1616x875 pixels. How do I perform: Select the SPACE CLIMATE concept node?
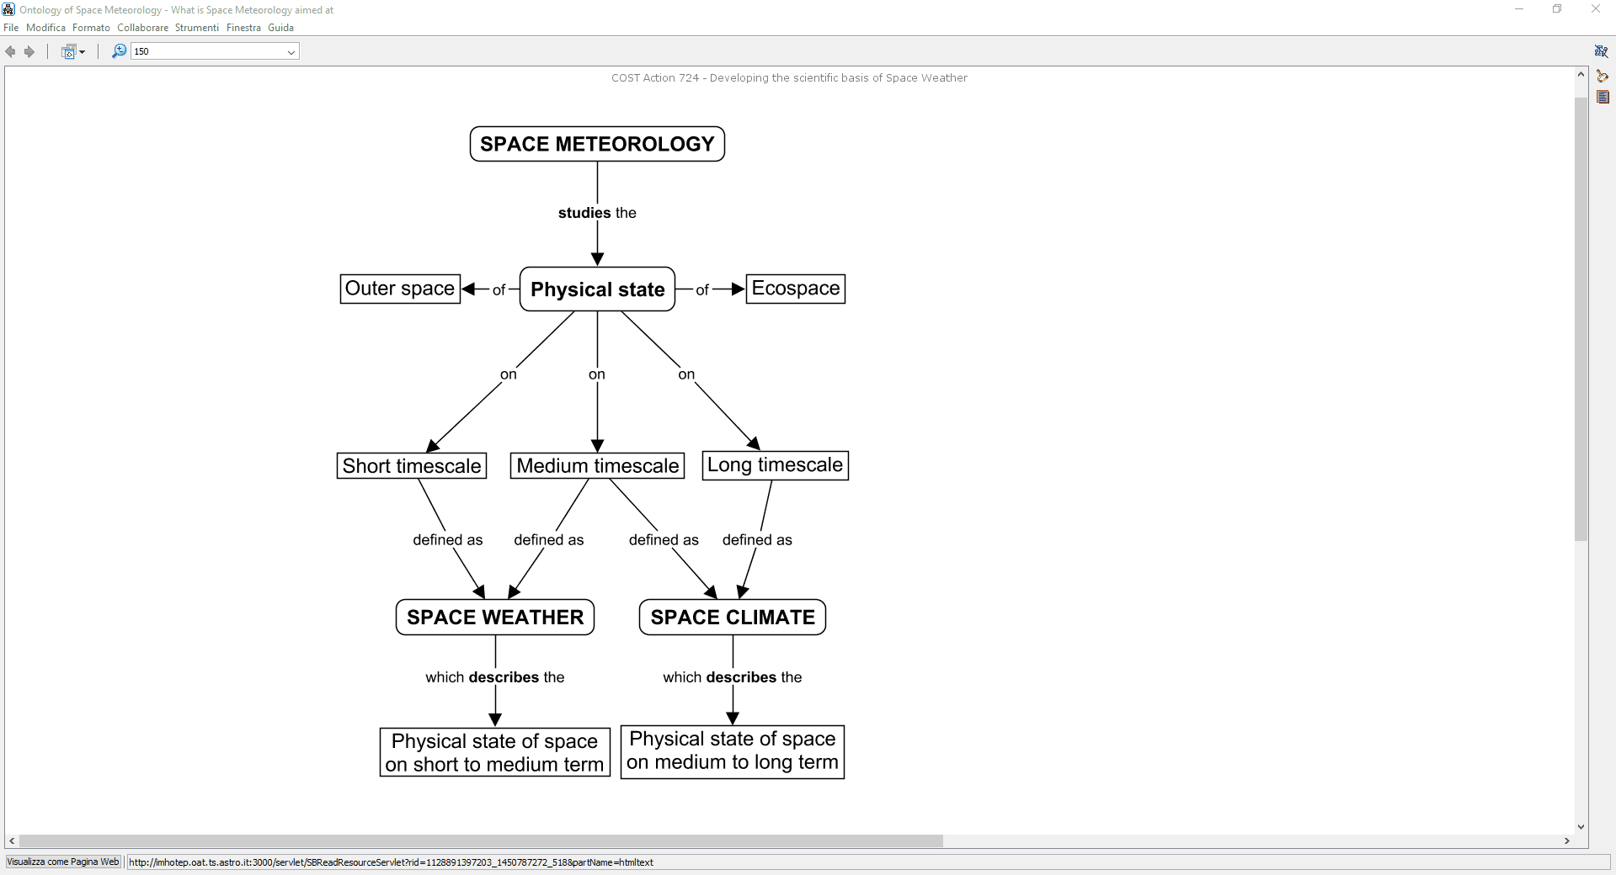[x=733, y=617]
